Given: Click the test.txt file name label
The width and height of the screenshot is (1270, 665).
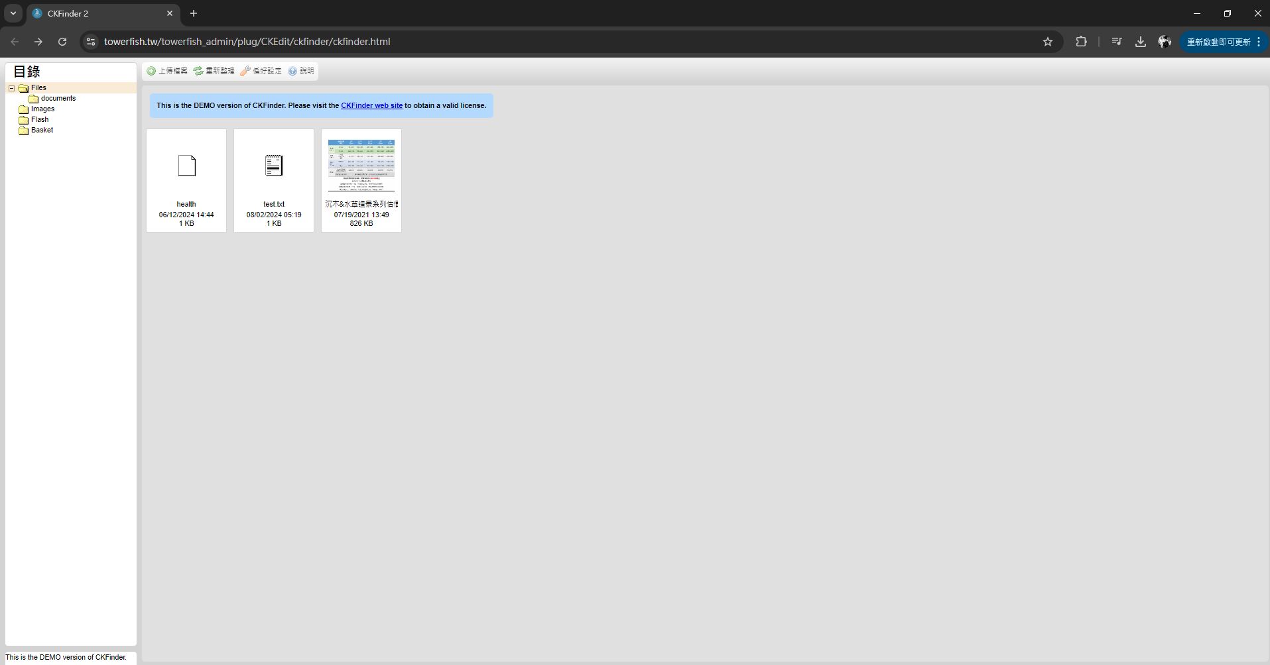Looking at the screenshot, I should 274,204.
